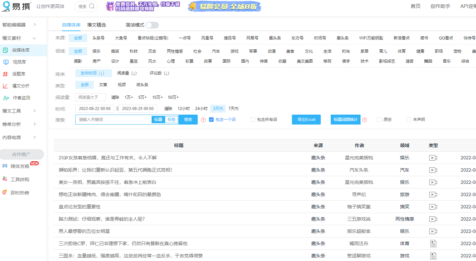Click the video icon in the 男人最想娶 row
The height and width of the screenshot is (261, 476).
pos(433,231)
